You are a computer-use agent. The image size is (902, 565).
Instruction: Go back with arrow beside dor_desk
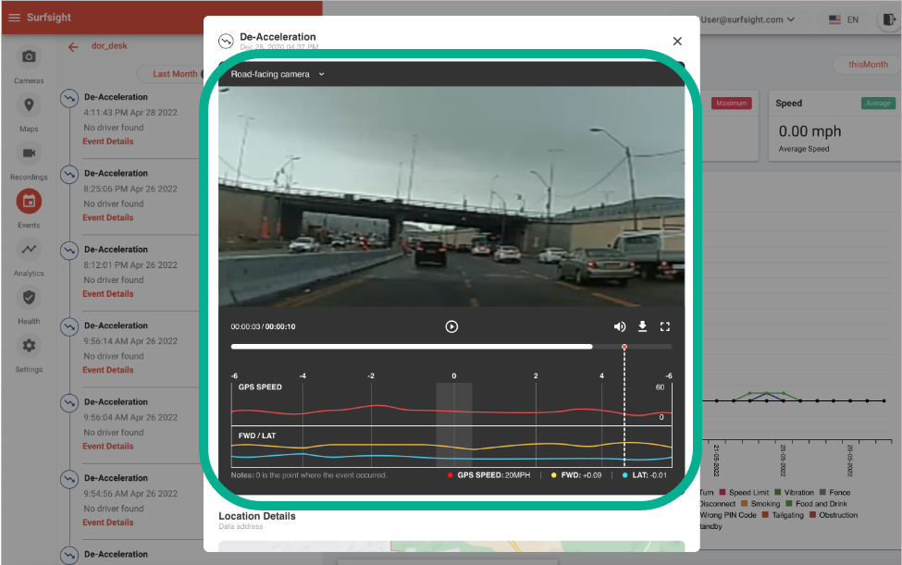click(72, 47)
